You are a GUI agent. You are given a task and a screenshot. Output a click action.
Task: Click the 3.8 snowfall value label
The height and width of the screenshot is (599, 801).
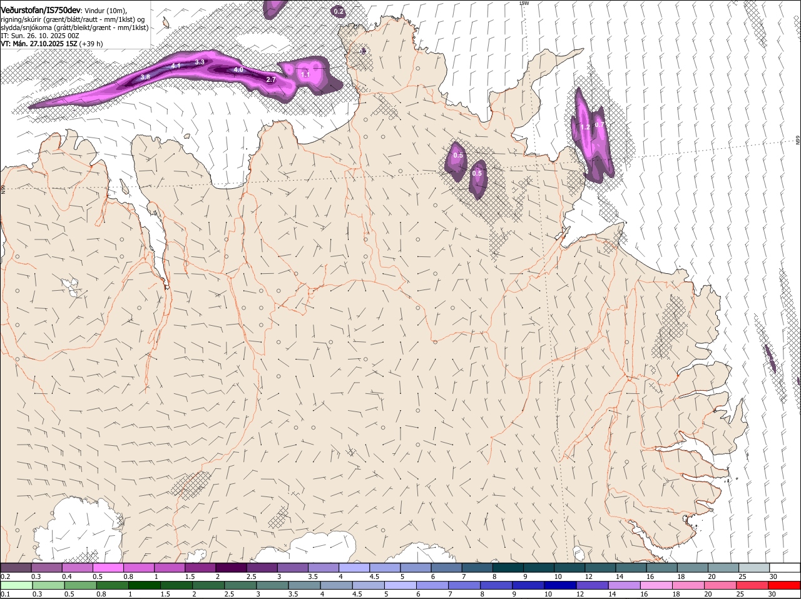(145, 76)
